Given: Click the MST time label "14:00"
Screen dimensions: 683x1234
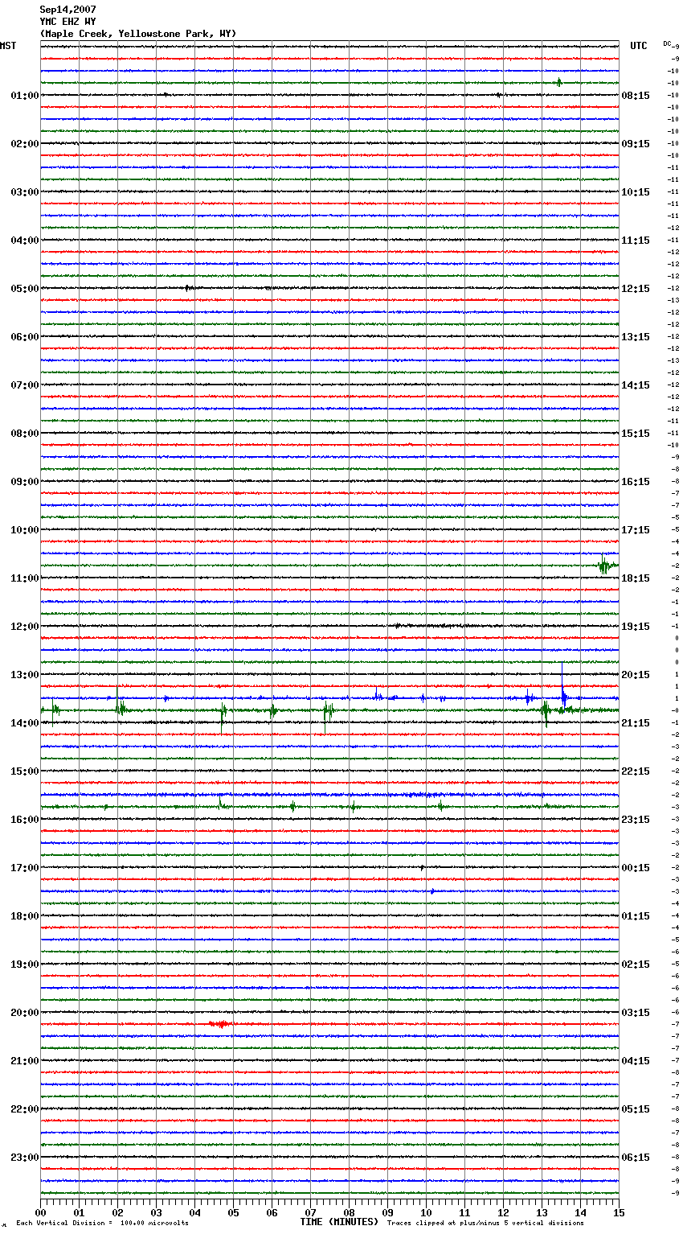Looking at the screenshot, I should click(x=25, y=723).
